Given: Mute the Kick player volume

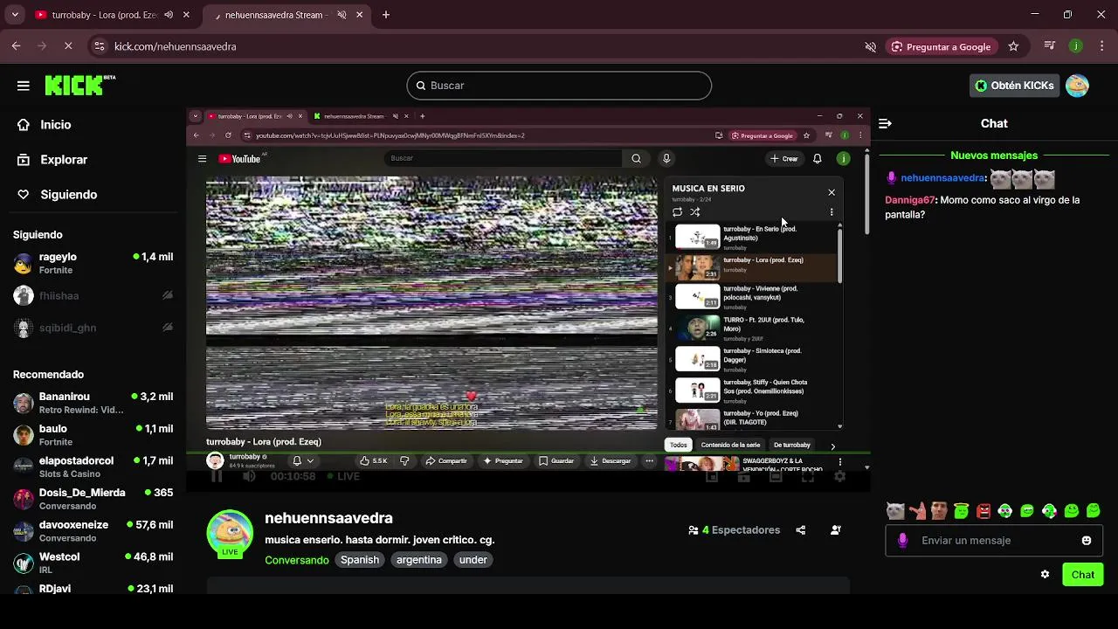Looking at the screenshot, I should click(250, 476).
